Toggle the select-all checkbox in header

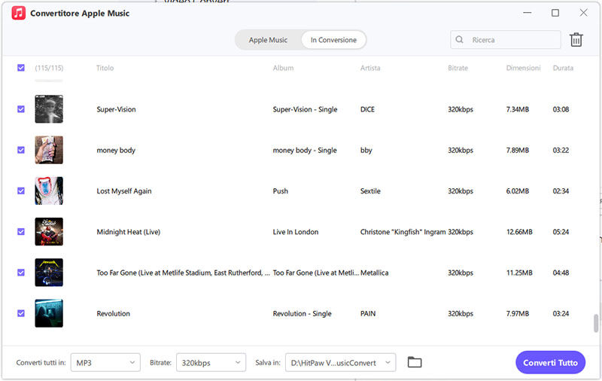click(21, 68)
